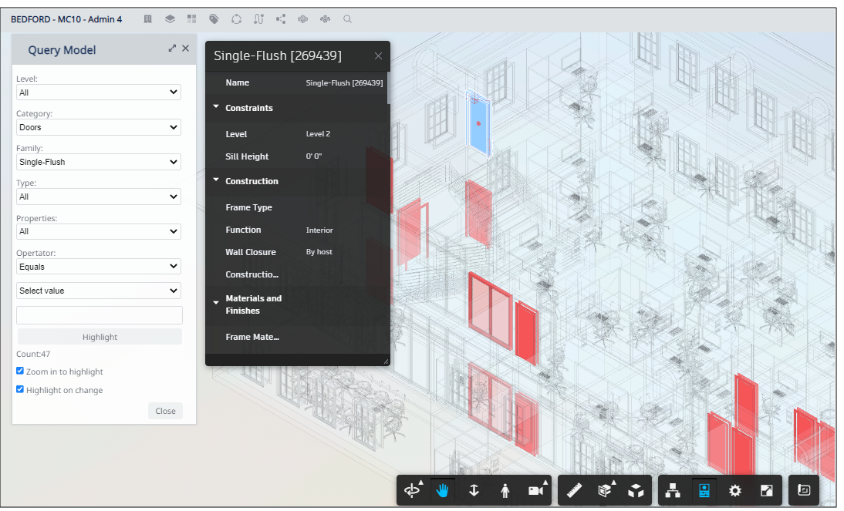Switch to First Person navigation mode

click(x=505, y=490)
